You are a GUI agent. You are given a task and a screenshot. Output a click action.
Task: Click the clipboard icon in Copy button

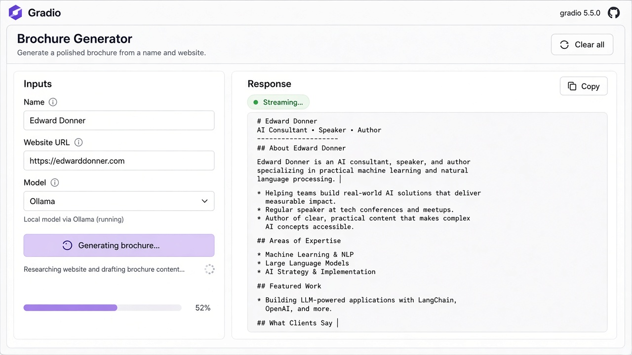572,86
